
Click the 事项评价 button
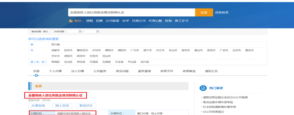point(86,106)
